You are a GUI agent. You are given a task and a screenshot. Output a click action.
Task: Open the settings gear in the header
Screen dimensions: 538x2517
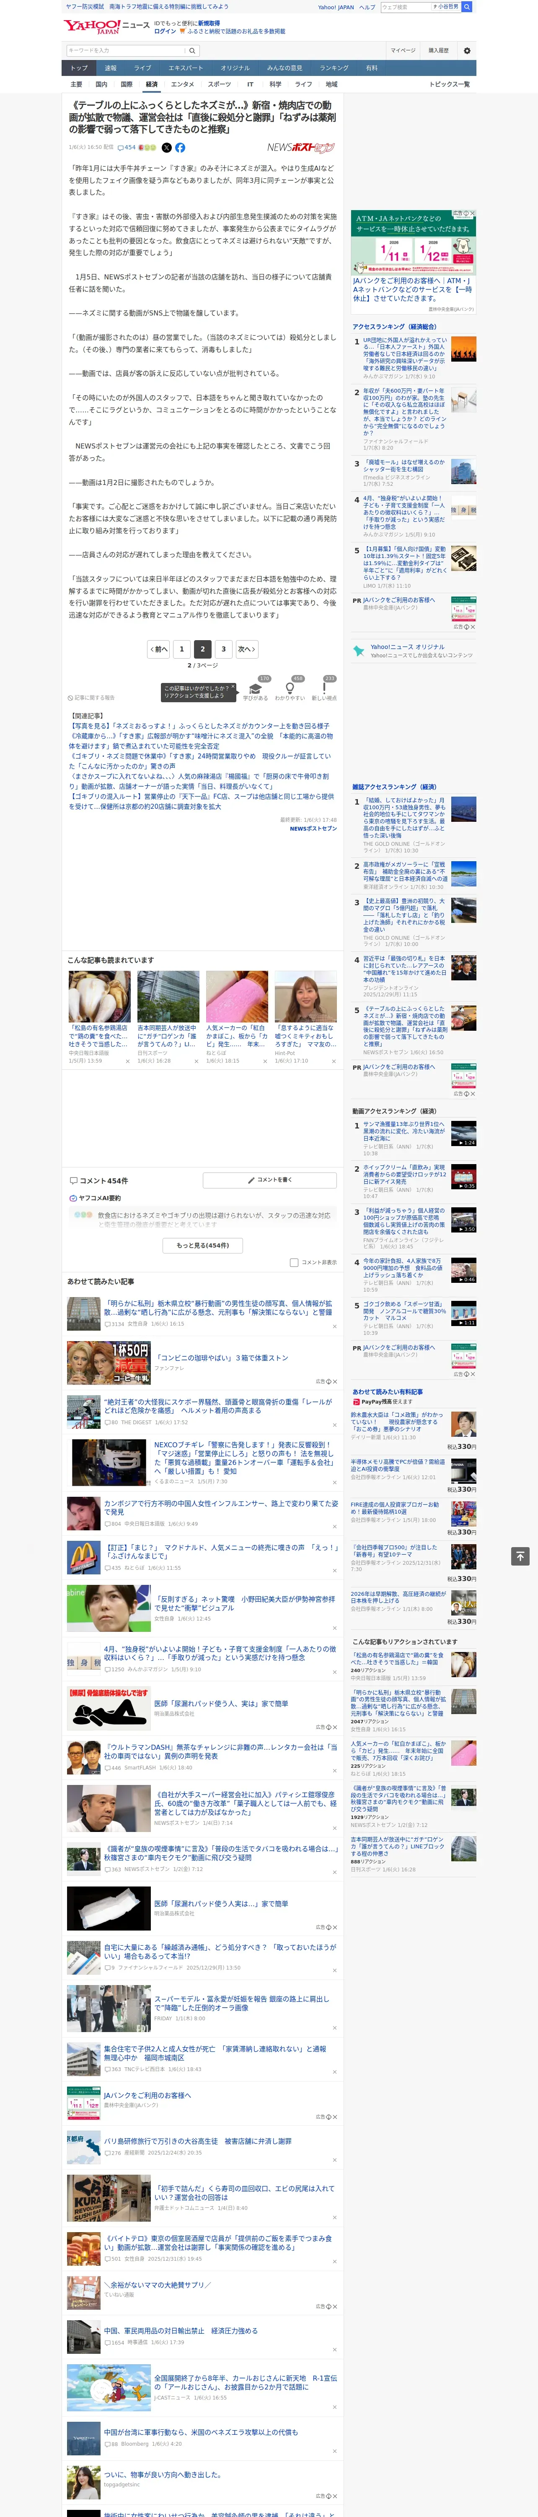[x=467, y=51]
